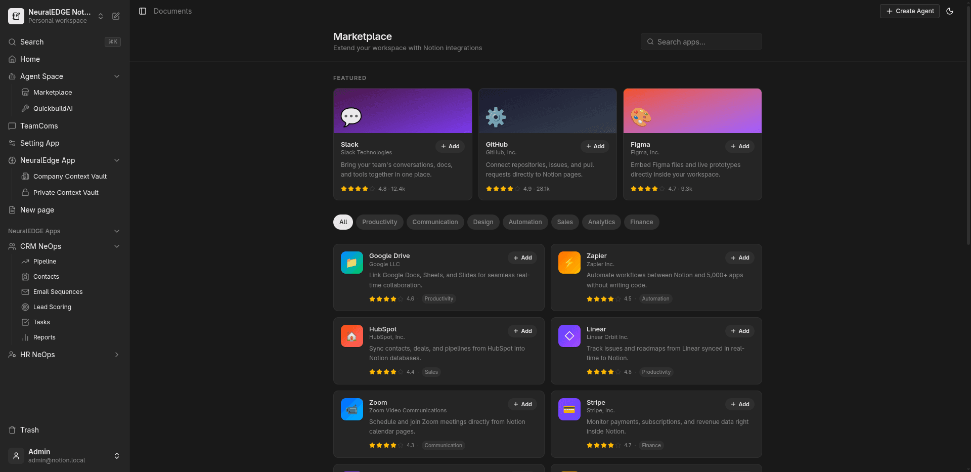Open the Email Sequences section
Viewport: 971px width, 472px height.
(x=58, y=292)
